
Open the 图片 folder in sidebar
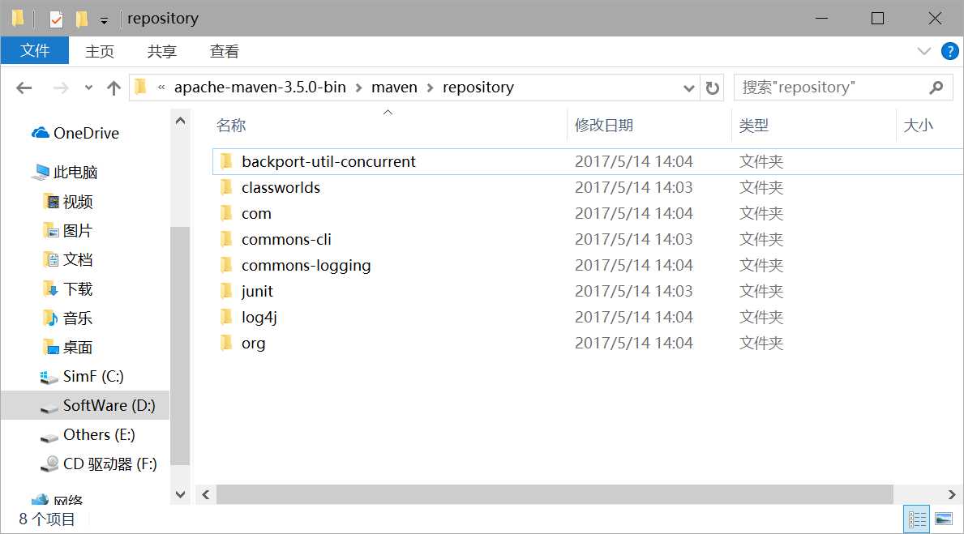[78, 230]
